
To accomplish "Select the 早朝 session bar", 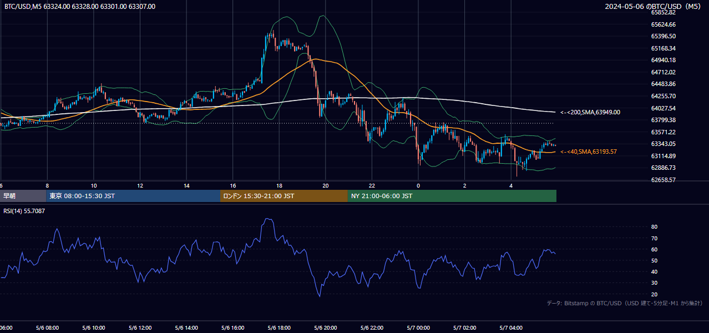I will [x=23, y=196].
